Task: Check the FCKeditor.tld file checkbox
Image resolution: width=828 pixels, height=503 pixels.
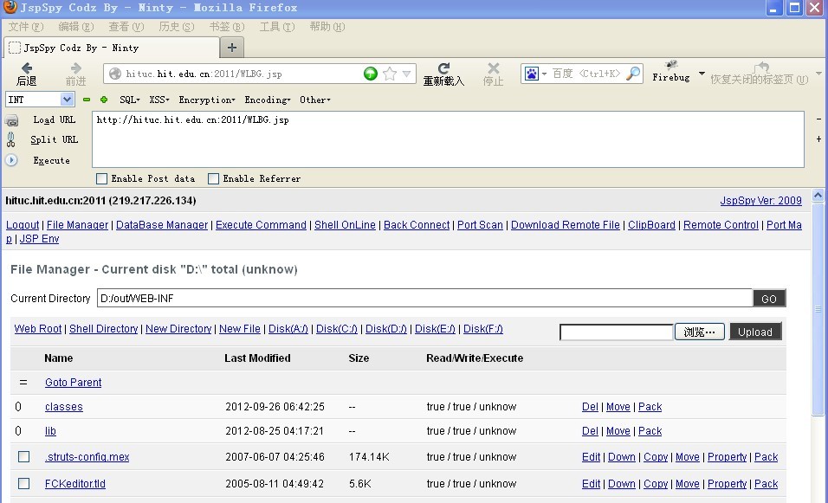Action: click(x=23, y=483)
